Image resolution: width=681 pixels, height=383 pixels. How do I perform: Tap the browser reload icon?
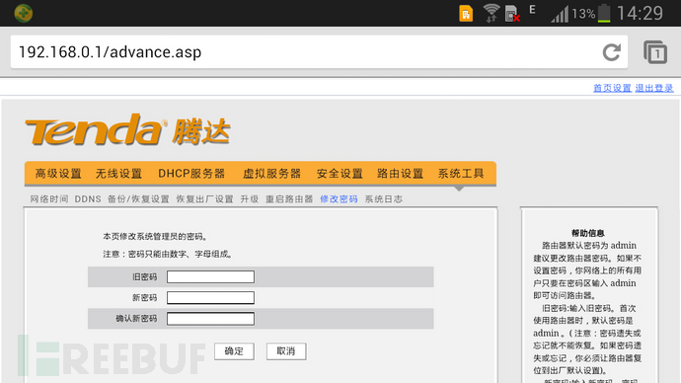(x=612, y=52)
